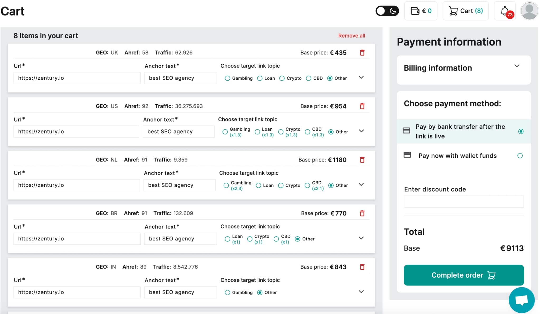Viewport: 540px width, 314px height.
Task: Choose Pay now with wallet funds
Action: click(520, 156)
